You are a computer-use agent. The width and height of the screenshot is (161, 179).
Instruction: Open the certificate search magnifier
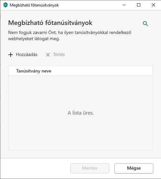coord(145,24)
